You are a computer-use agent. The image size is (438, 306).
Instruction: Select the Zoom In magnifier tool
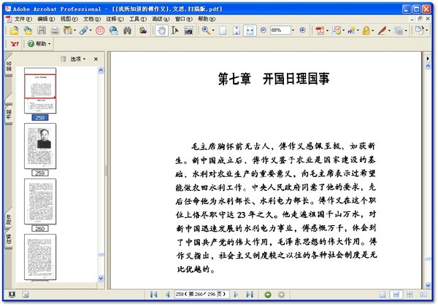click(x=206, y=31)
